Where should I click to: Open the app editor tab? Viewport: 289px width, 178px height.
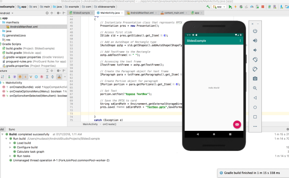coord(197,13)
